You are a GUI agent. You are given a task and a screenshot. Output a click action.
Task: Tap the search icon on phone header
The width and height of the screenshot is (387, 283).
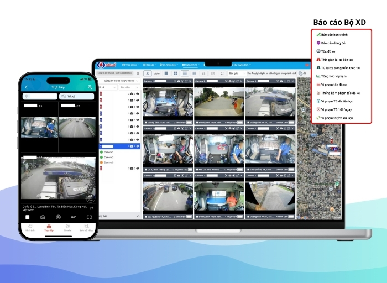tap(90, 87)
